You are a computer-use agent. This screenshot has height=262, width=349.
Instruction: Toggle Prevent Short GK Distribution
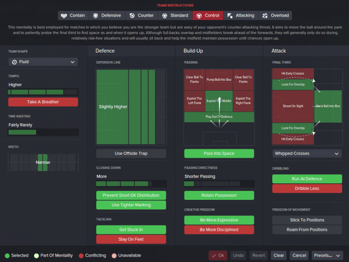tap(131, 195)
